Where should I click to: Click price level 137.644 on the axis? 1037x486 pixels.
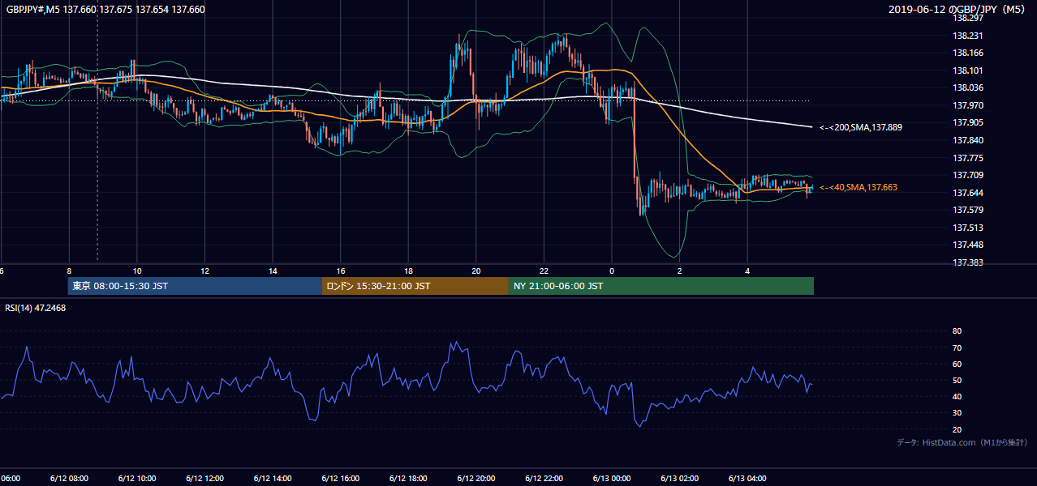[968, 193]
